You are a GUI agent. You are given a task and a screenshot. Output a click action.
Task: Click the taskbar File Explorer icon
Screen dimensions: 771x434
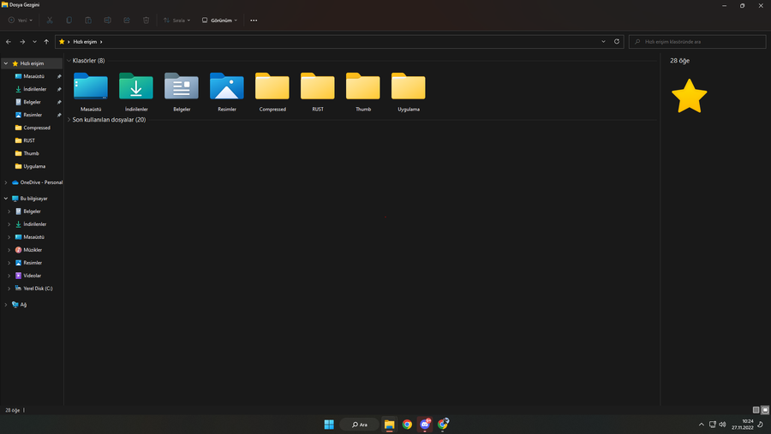tap(390, 425)
